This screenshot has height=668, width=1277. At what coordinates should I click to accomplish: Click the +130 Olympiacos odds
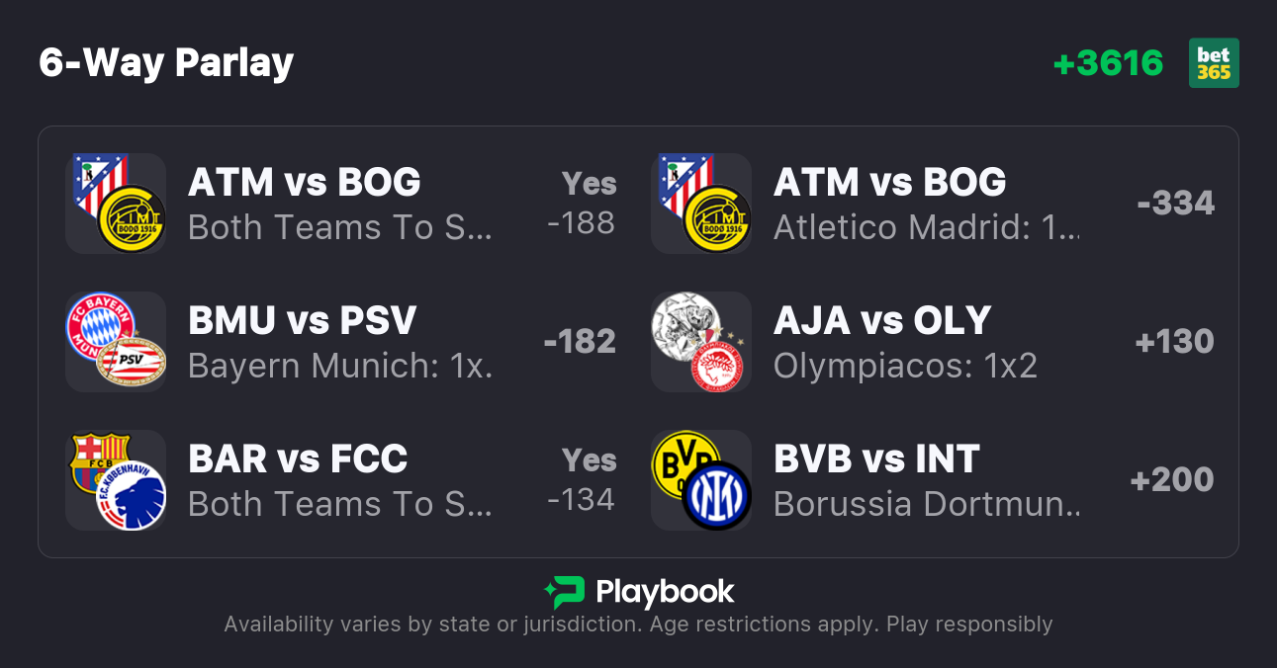(1174, 342)
